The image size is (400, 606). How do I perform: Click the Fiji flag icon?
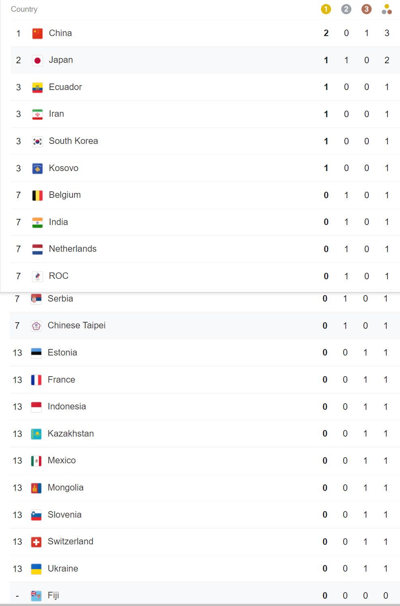pyautogui.click(x=36, y=595)
